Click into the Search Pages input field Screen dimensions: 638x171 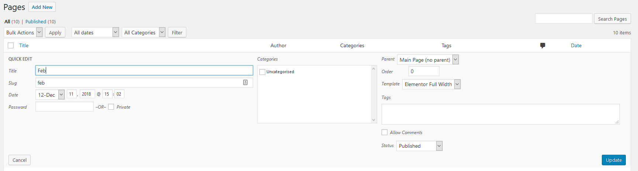pos(563,19)
